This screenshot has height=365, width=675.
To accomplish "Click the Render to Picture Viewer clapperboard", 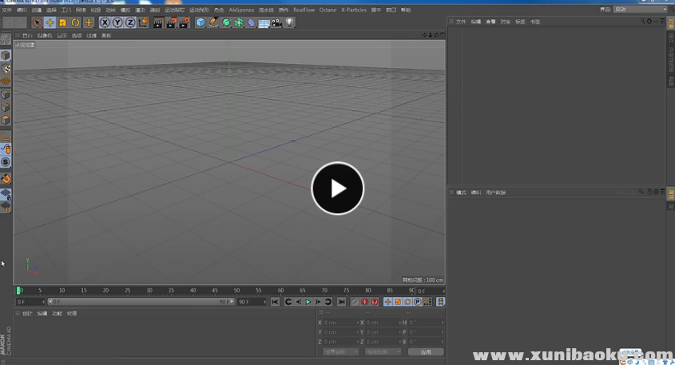I will click(x=171, y=22).
